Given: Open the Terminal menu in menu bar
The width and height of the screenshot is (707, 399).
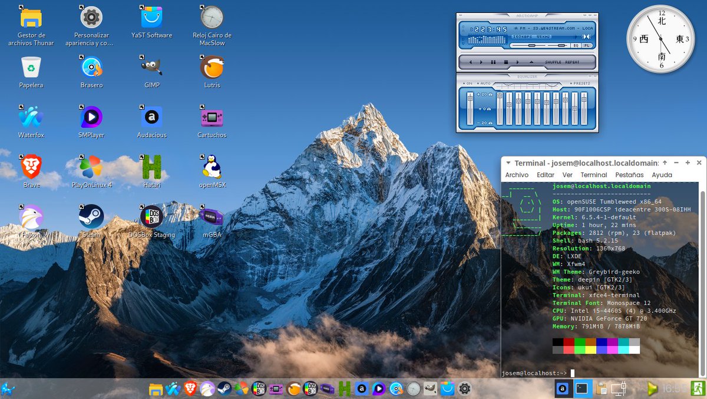Looking at the screenshot, I should pos(594,175).
